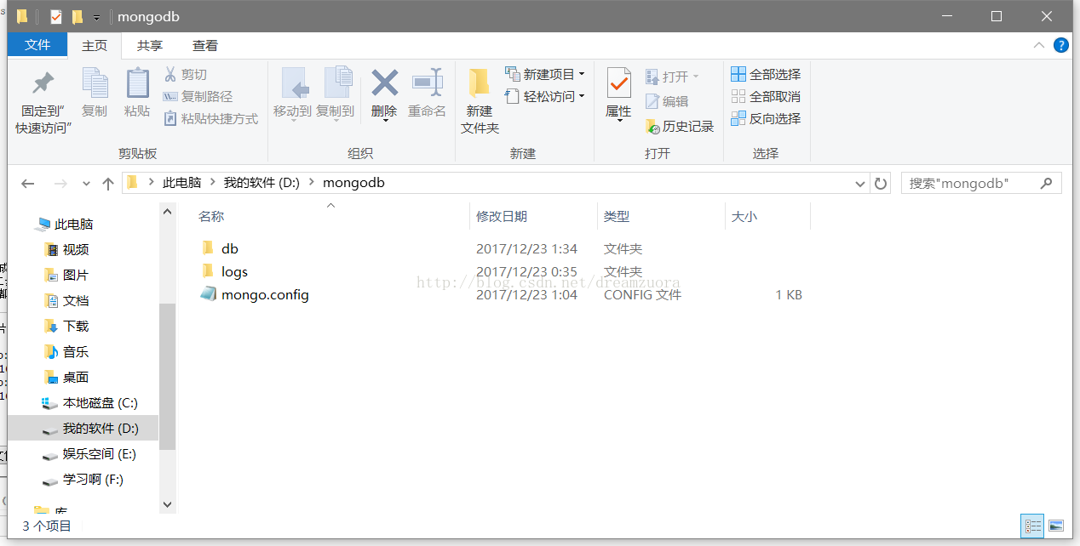The image size is (1080, 546).
Task: Expand Easy access (轻松访问) dropdown
Action: tap(582, 97)
